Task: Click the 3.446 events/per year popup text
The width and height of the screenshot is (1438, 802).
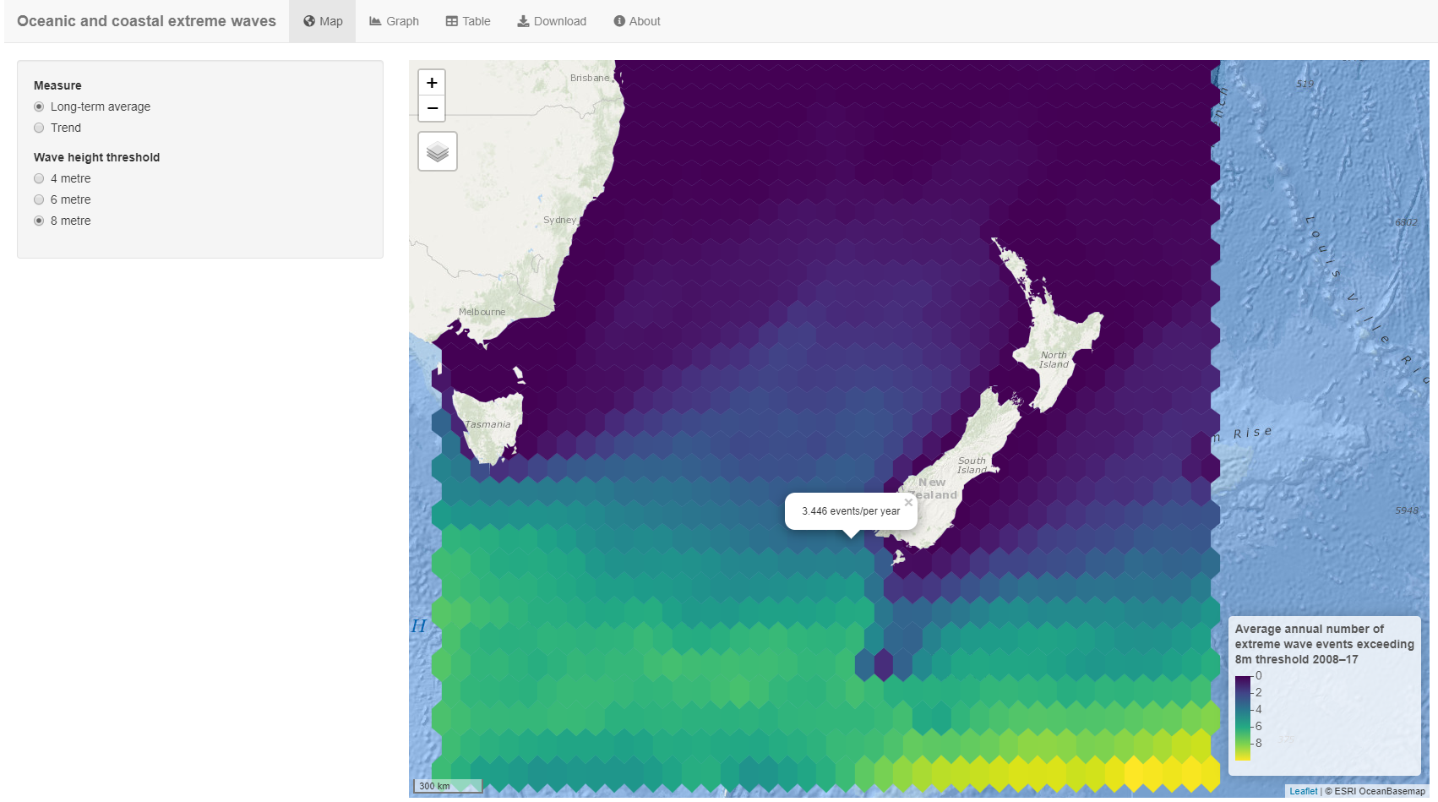Action: 851,511
